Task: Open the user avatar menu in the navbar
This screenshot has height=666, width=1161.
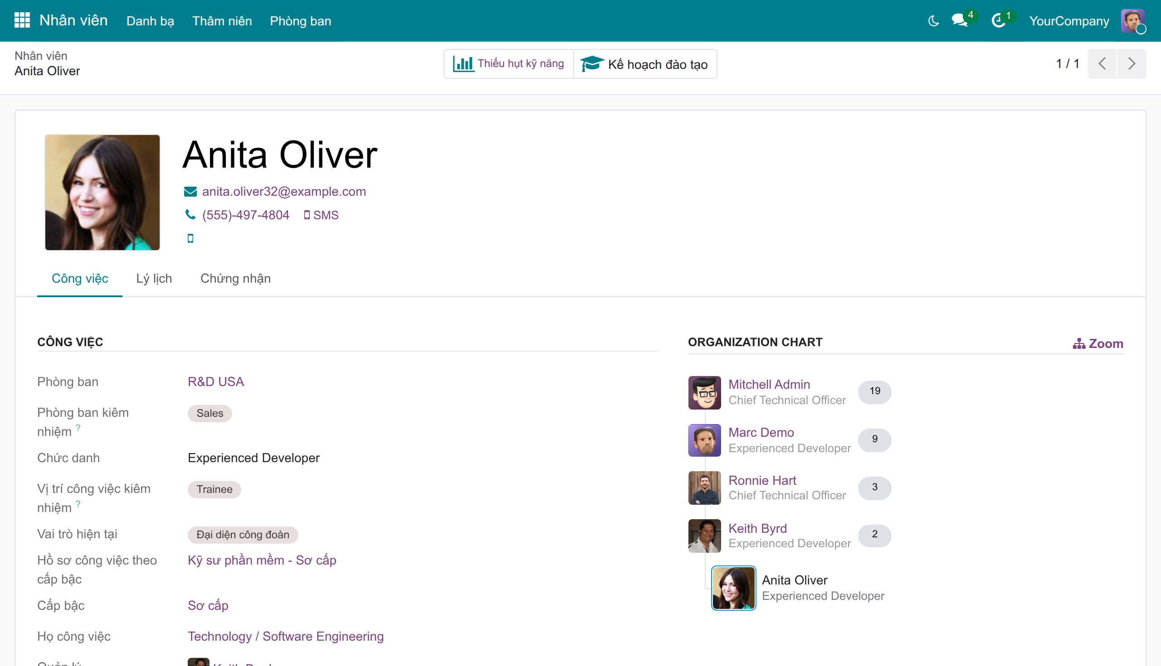Action: pyautogui.click(x=1132, y=21)
